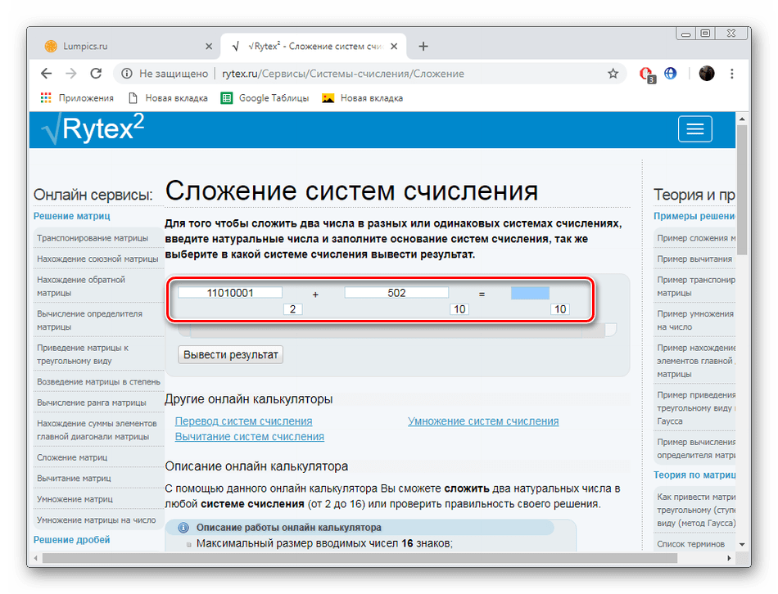Image resolution: width=778 pixels, height=594 pixels.
Task: Open the browser profile avatar
Action: point(706,73)
